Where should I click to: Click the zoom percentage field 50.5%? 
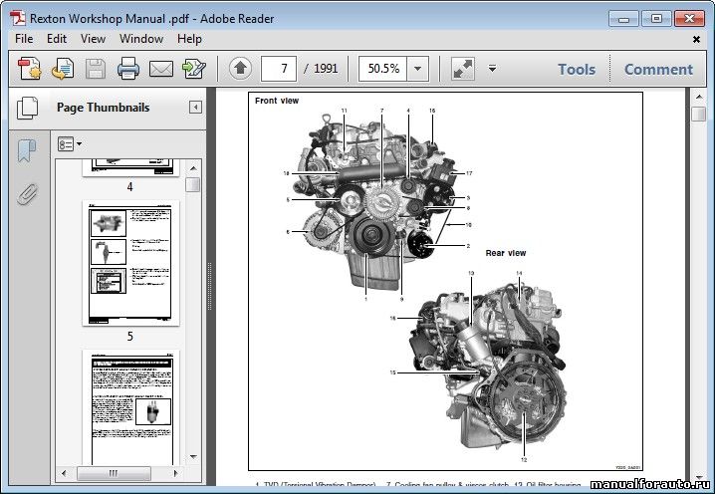(x=383, y=69)
